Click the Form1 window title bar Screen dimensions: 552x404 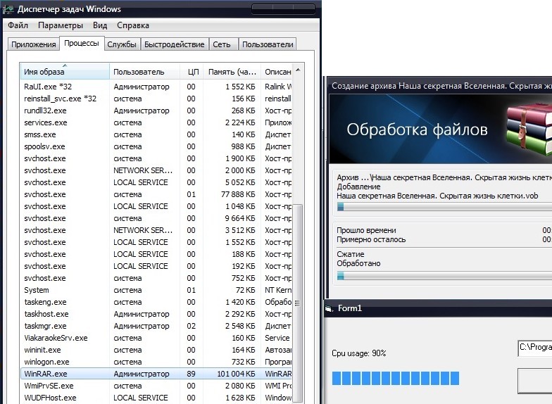click(x=438, y=308)
